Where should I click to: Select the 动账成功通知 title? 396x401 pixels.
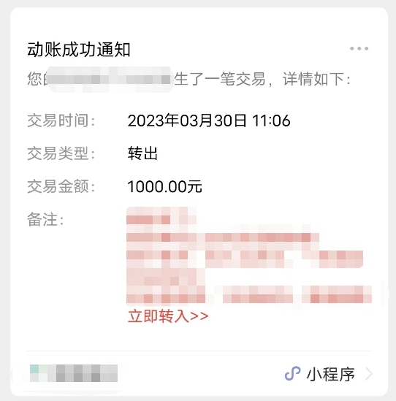tap(79, 49)
